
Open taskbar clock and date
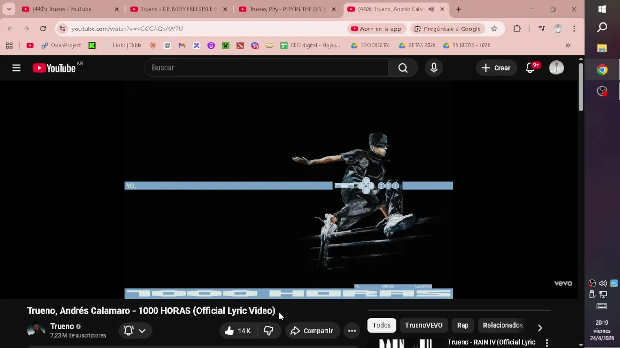602,331
